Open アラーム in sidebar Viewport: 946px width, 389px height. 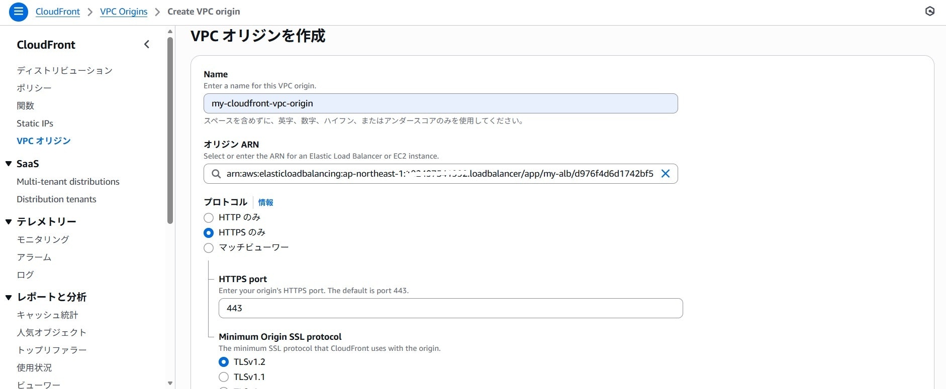pos(34,257)
